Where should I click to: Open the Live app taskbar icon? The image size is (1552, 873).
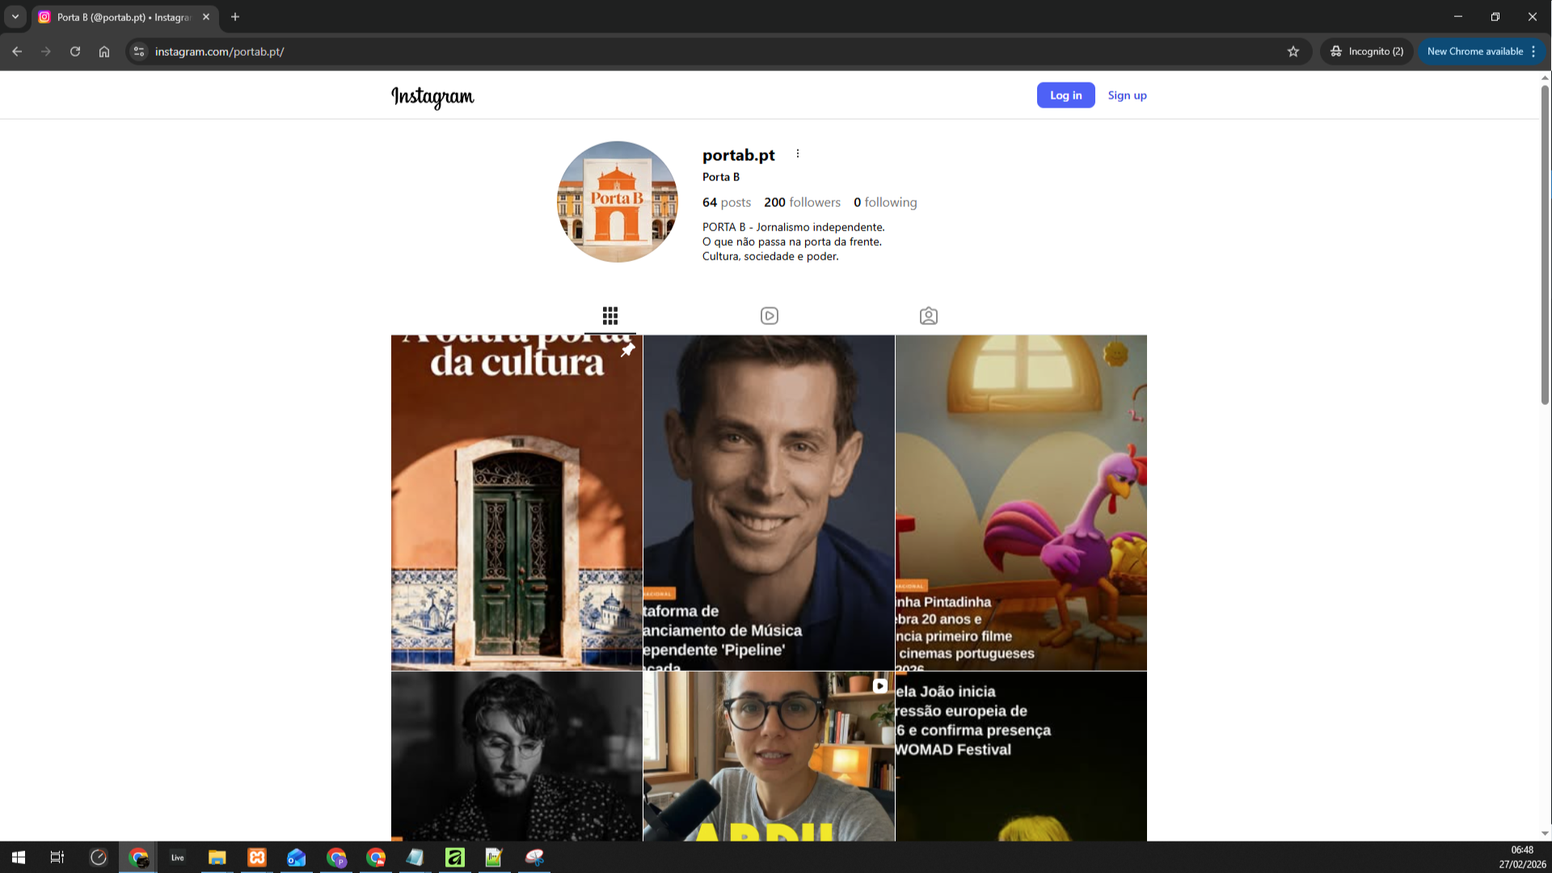tap(178, 857)
